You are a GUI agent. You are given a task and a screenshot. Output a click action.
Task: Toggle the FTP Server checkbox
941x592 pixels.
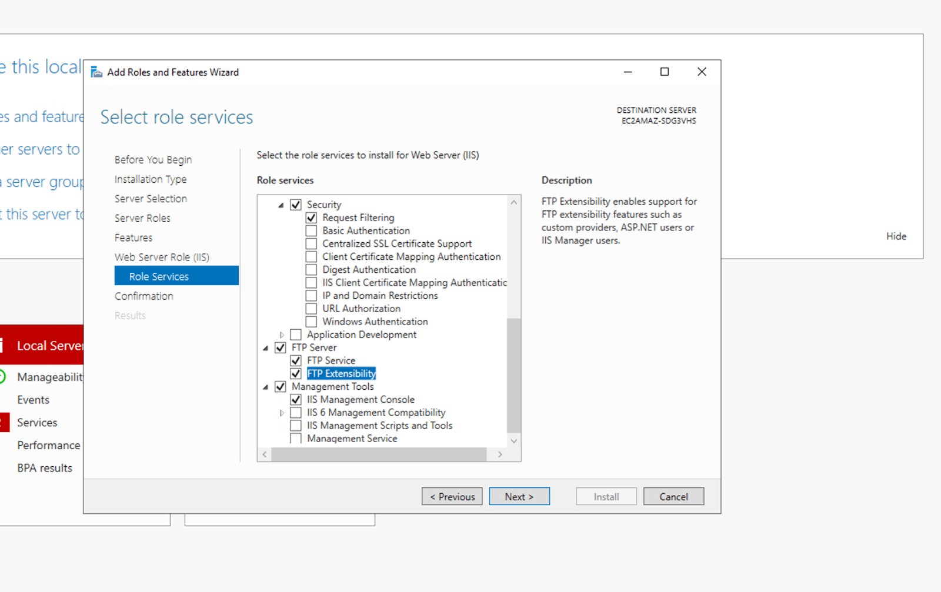coord(281,347)
